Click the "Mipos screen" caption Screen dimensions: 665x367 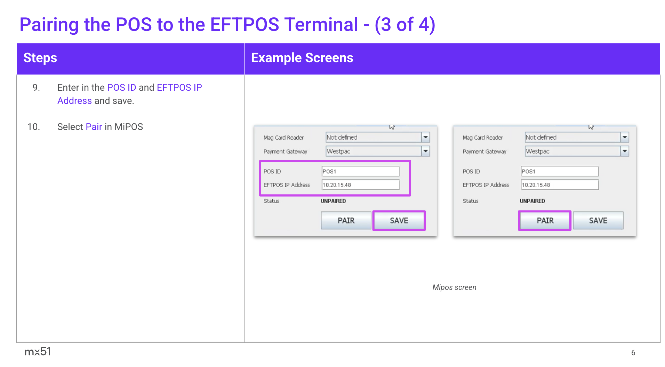454,287
